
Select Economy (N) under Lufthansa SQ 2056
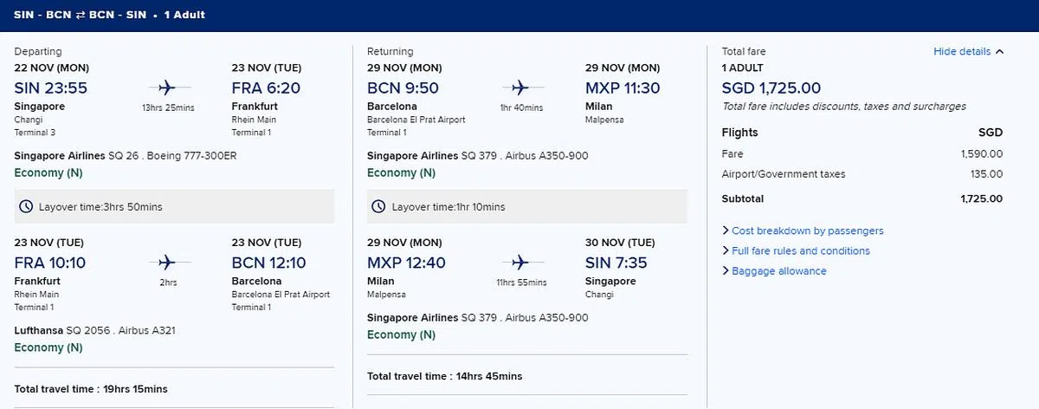click(48, 347)
